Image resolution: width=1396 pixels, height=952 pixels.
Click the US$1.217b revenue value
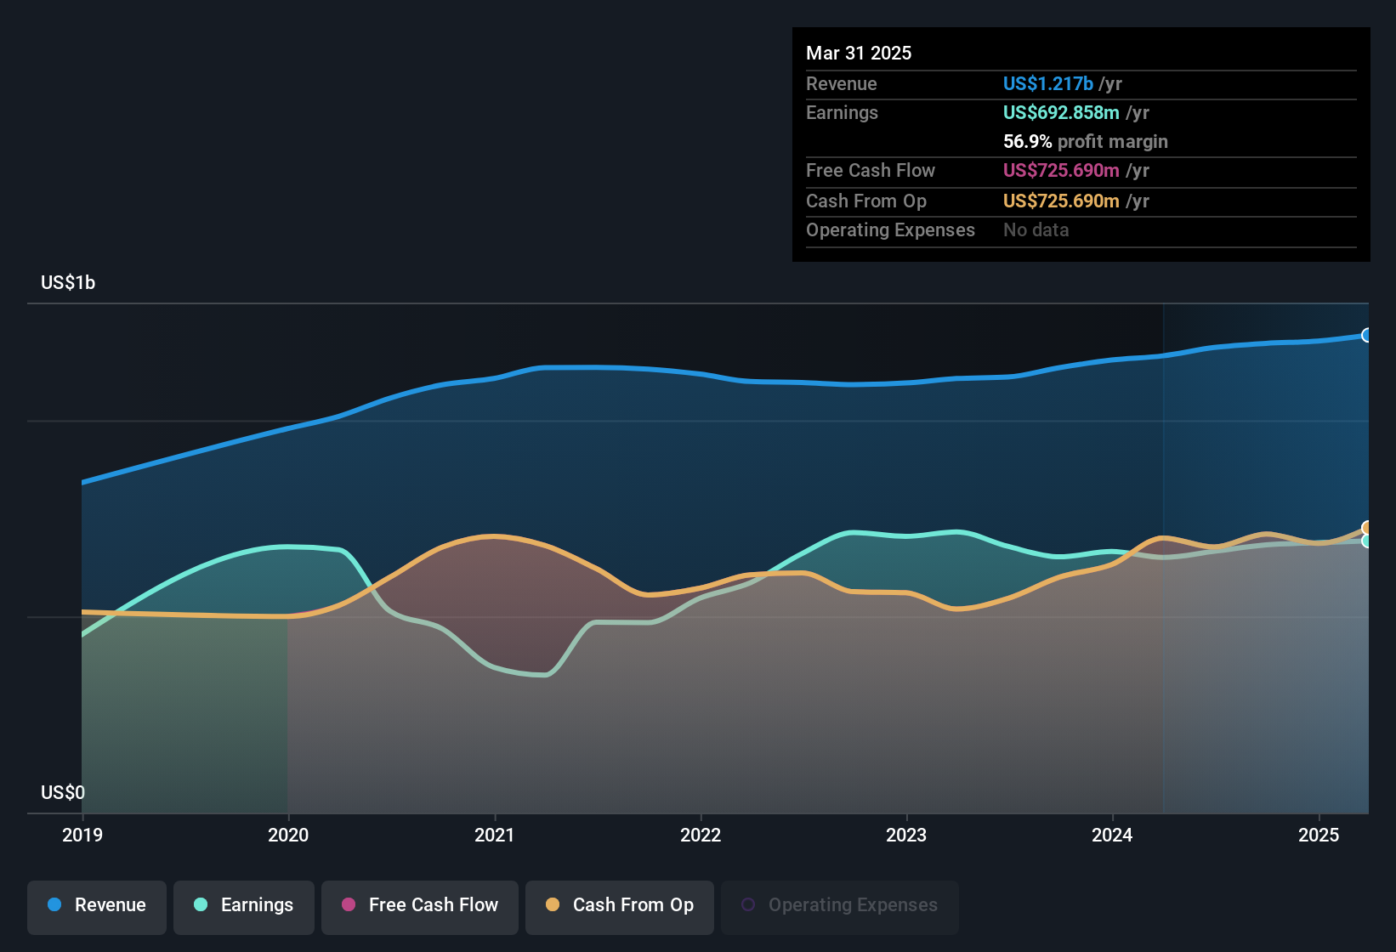1048,83
